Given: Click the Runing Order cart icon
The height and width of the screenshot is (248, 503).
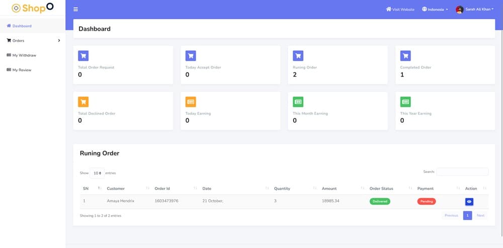Looking at the screenshot, I should (x=298, y=56).
